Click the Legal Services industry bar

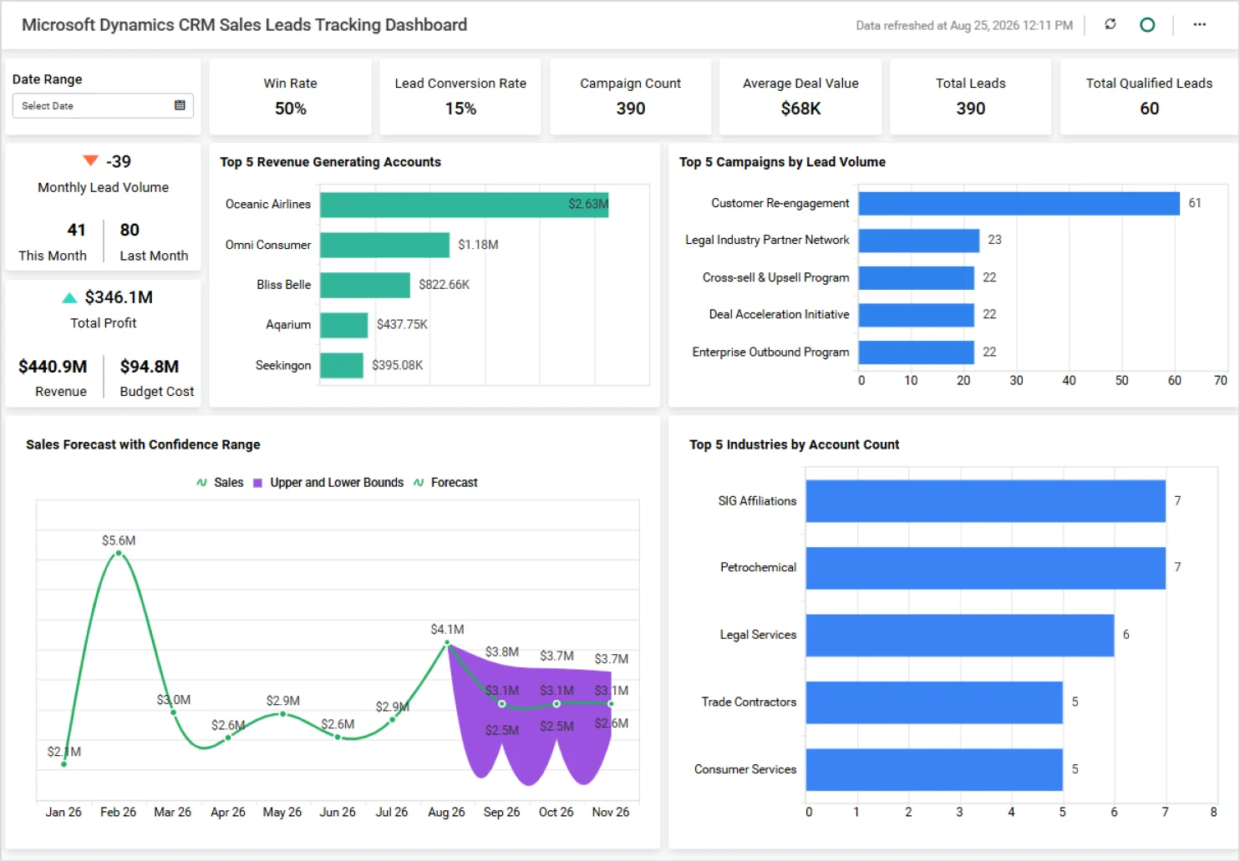coord(960,636)
